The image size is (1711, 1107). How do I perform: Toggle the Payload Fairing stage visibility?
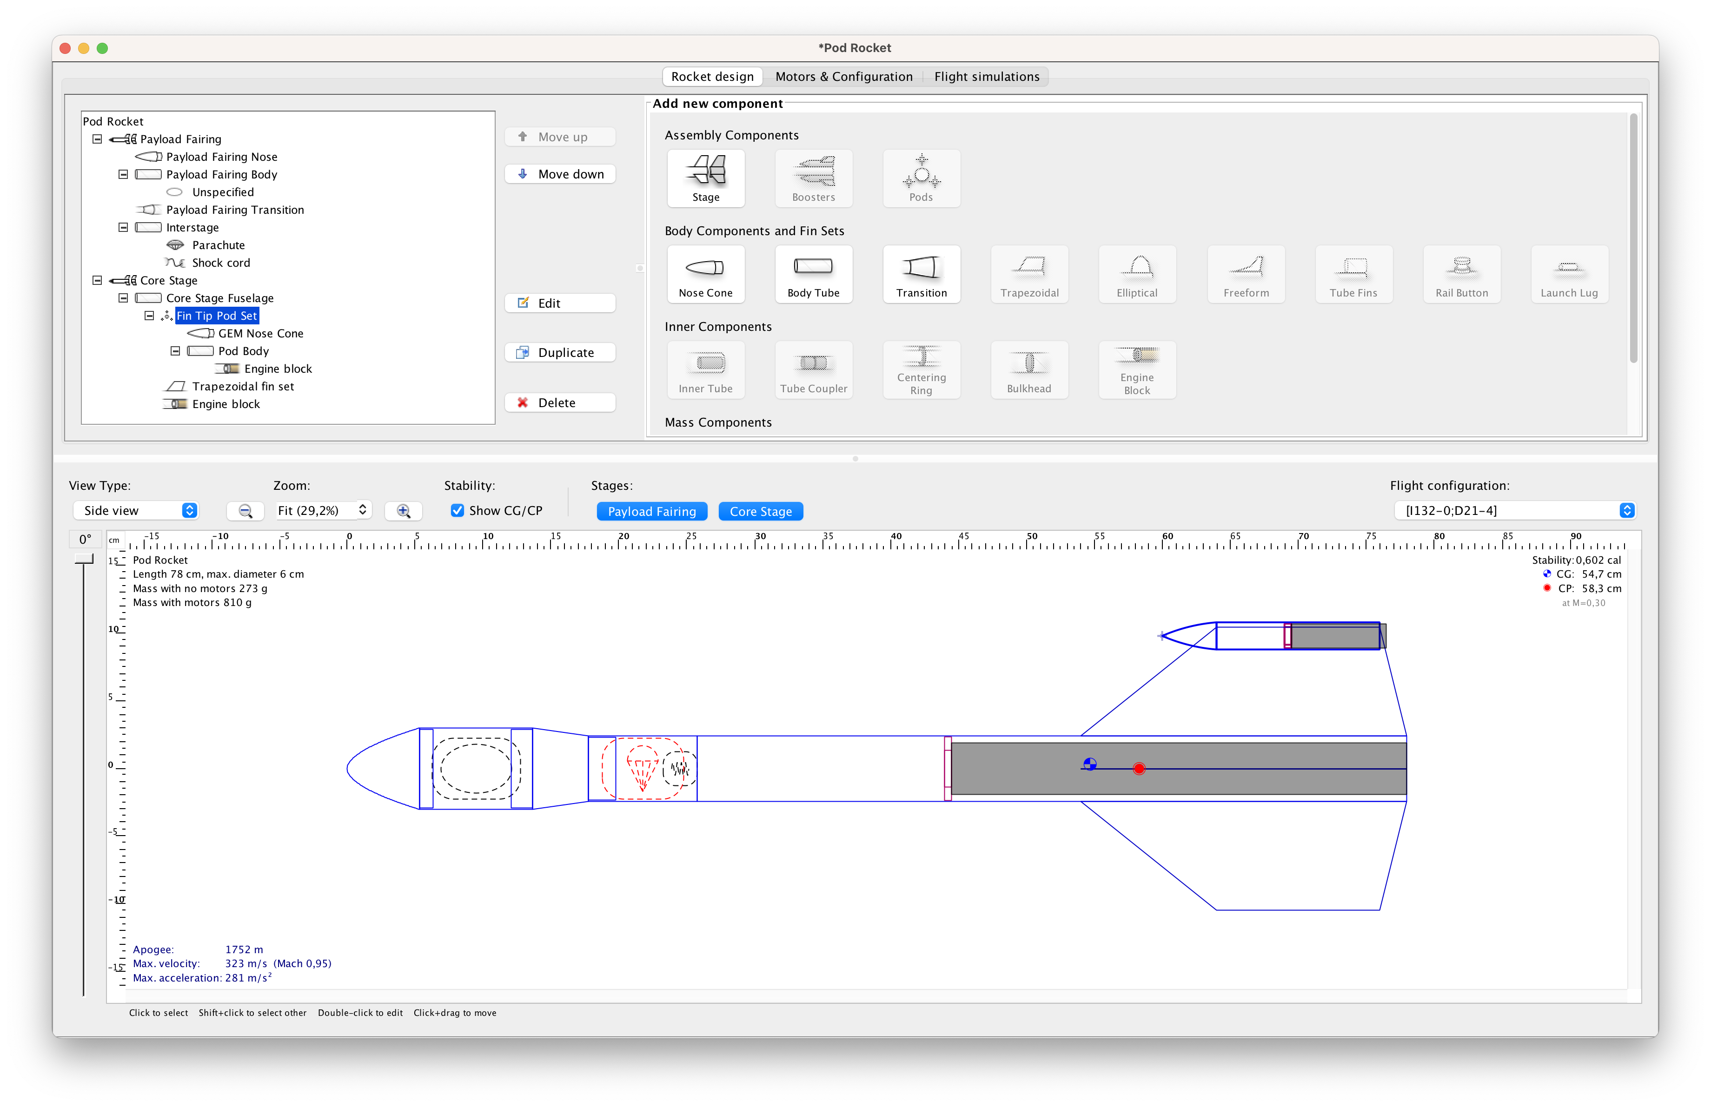pos(651,511)
